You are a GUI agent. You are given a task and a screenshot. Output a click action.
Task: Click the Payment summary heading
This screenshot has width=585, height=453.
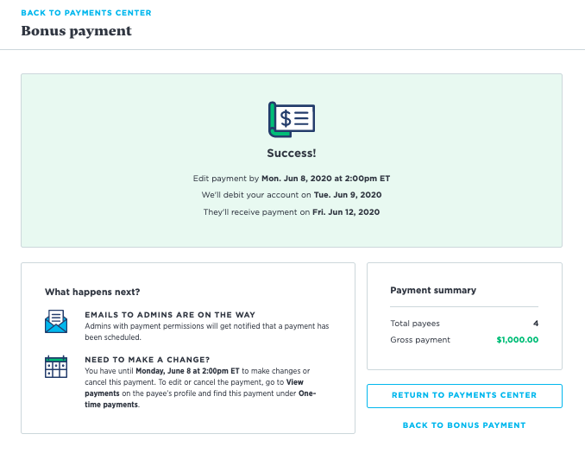433,291
